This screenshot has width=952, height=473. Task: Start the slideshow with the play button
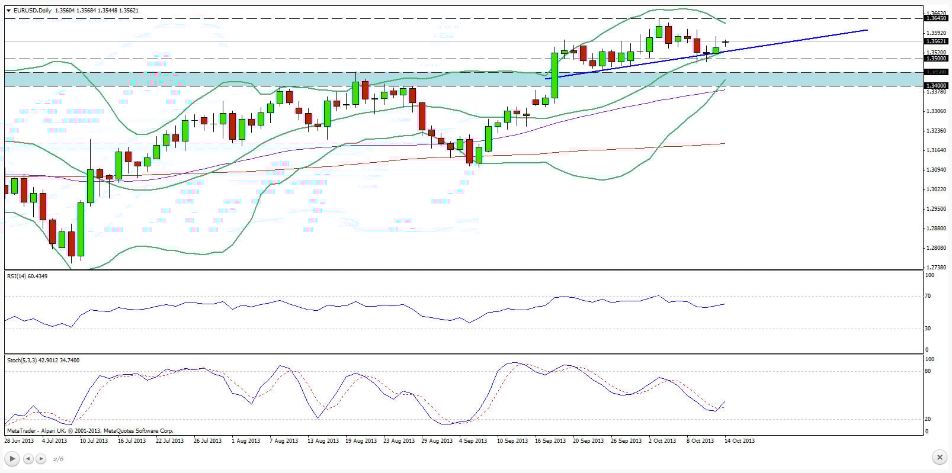tap(12, 459)
